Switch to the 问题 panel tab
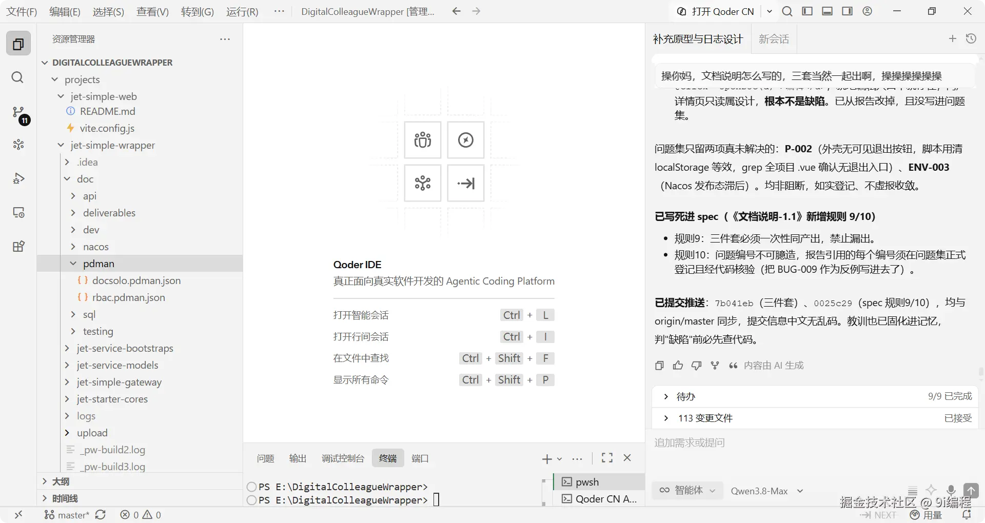Viewport: 985px width, 523px height. coord(265,458)
